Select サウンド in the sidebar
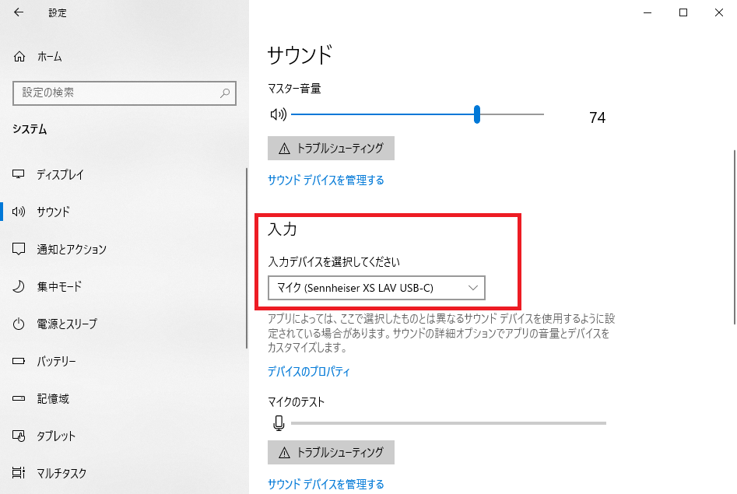The height and width of the screenshot is (494, 737). pyautogui.click(x=54, y=212)
